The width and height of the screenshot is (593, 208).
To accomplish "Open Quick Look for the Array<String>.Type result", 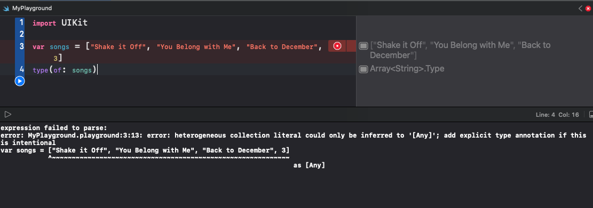I will pyautogui.click(x=363, y=69).
